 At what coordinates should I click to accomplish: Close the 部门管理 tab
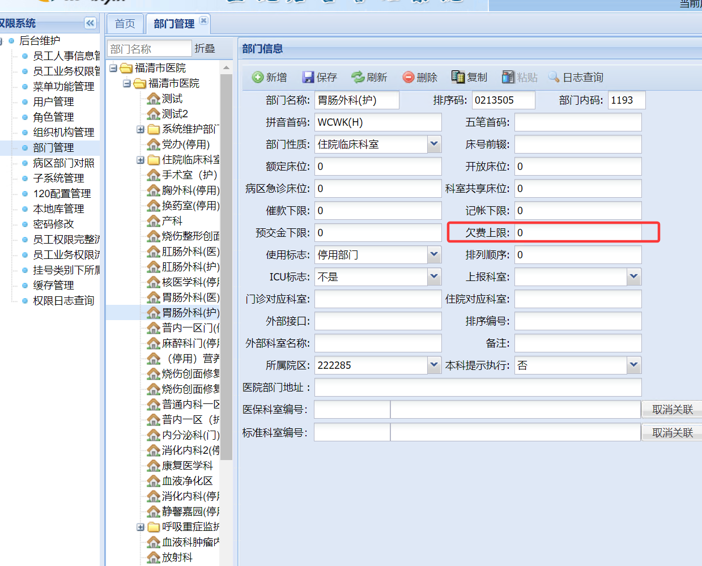pyautogui.click(x=203, y=21)
